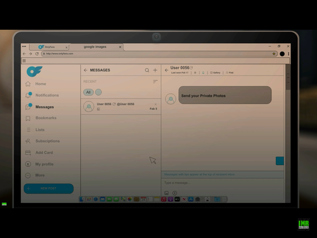The image size is (317, 238).
Task: Click Add Card in the sidebar
Action: point(39,152)
